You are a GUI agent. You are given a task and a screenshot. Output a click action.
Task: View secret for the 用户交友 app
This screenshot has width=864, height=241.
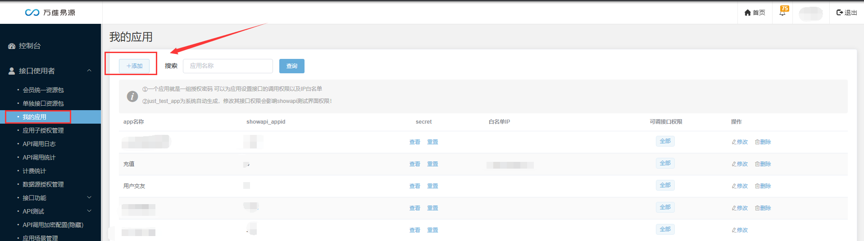tap(415, 186)
